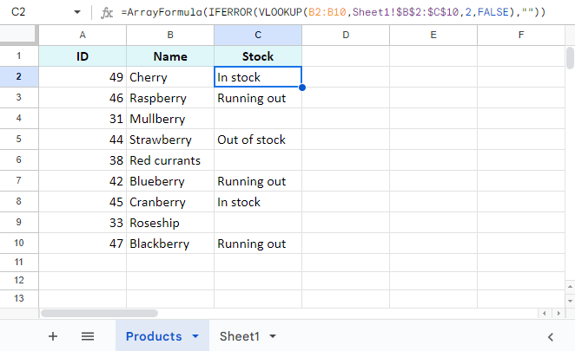This screenshot has height=351, width=575.
Task: Select the cell with ID 31
Action: click(x=83, y=119)
